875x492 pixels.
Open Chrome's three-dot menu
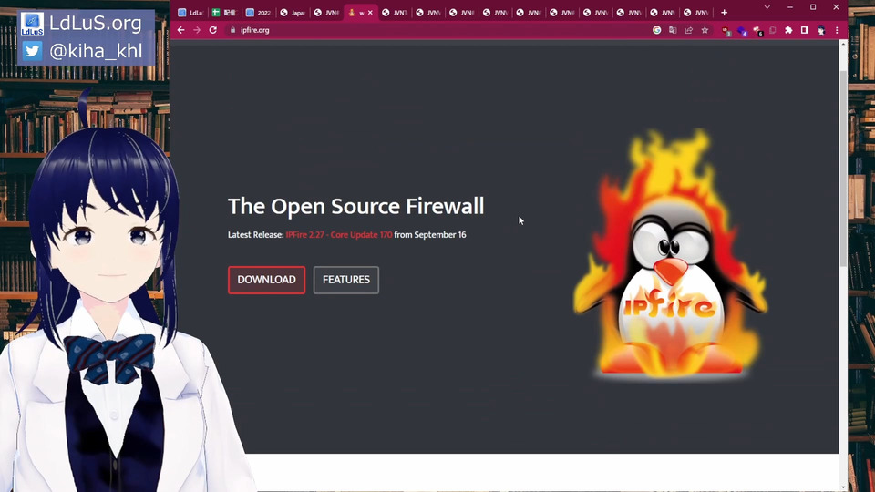(x=837, y=30)
